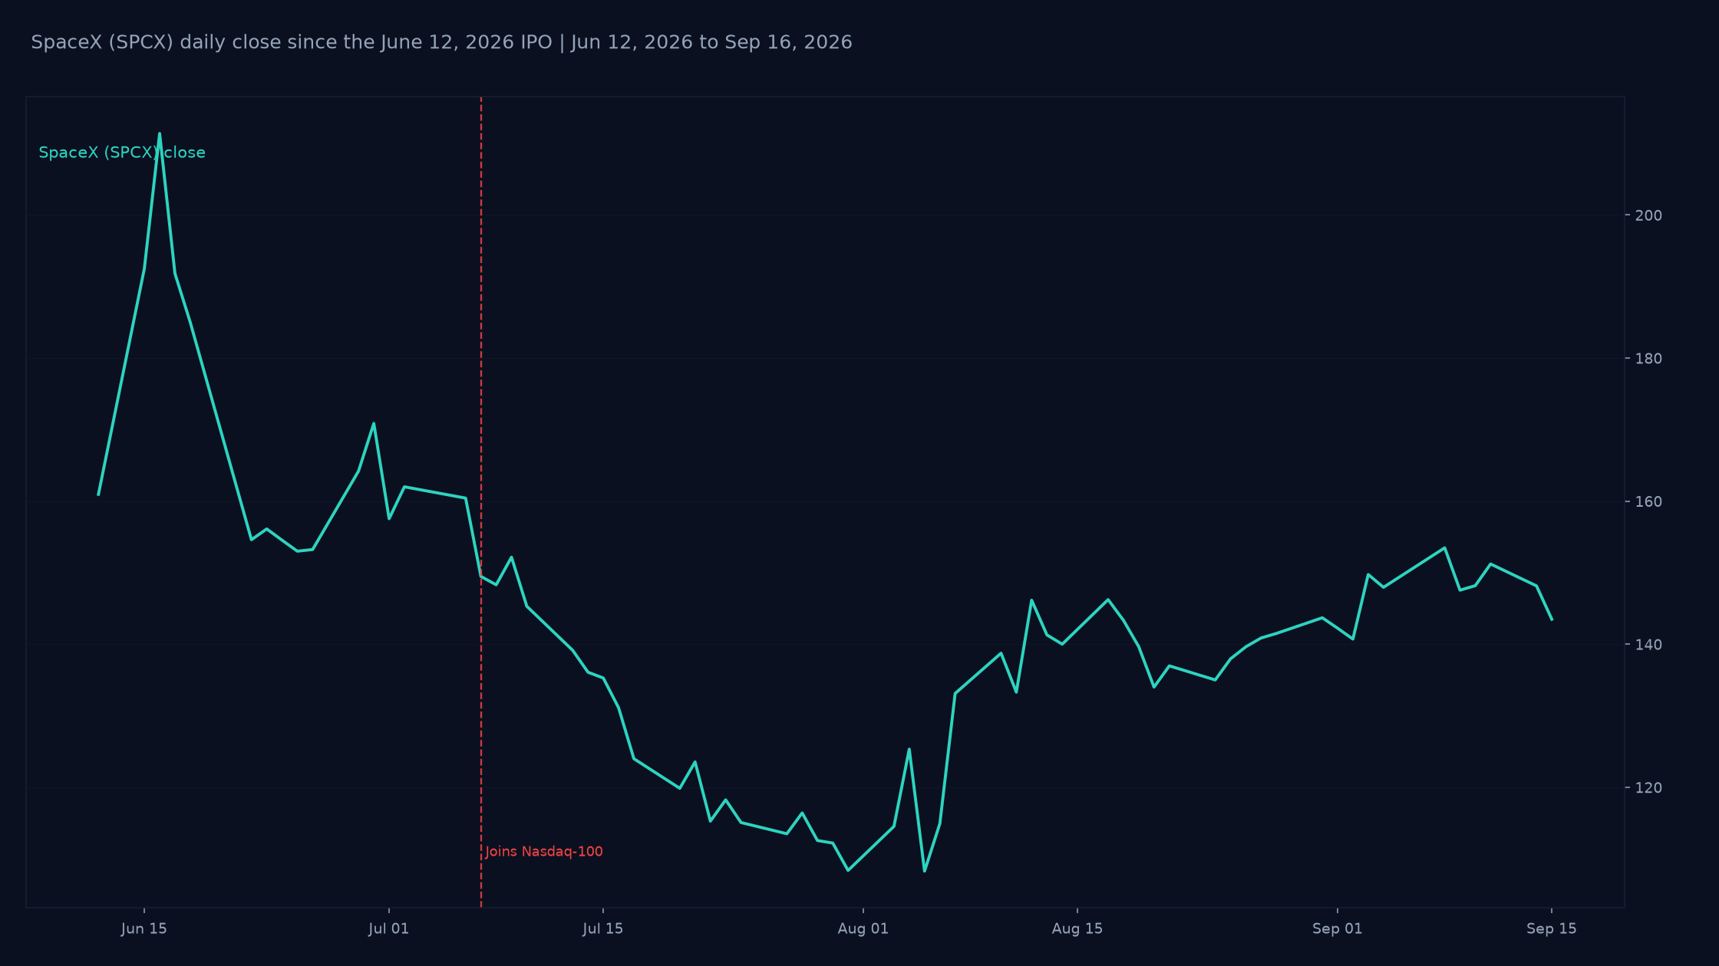Click the 160 y-axis tick label
This screenshot has height=966, width=1719.
(1648, 501)
